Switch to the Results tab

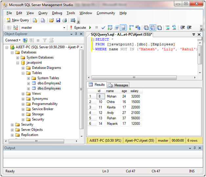tap(97, 85)
